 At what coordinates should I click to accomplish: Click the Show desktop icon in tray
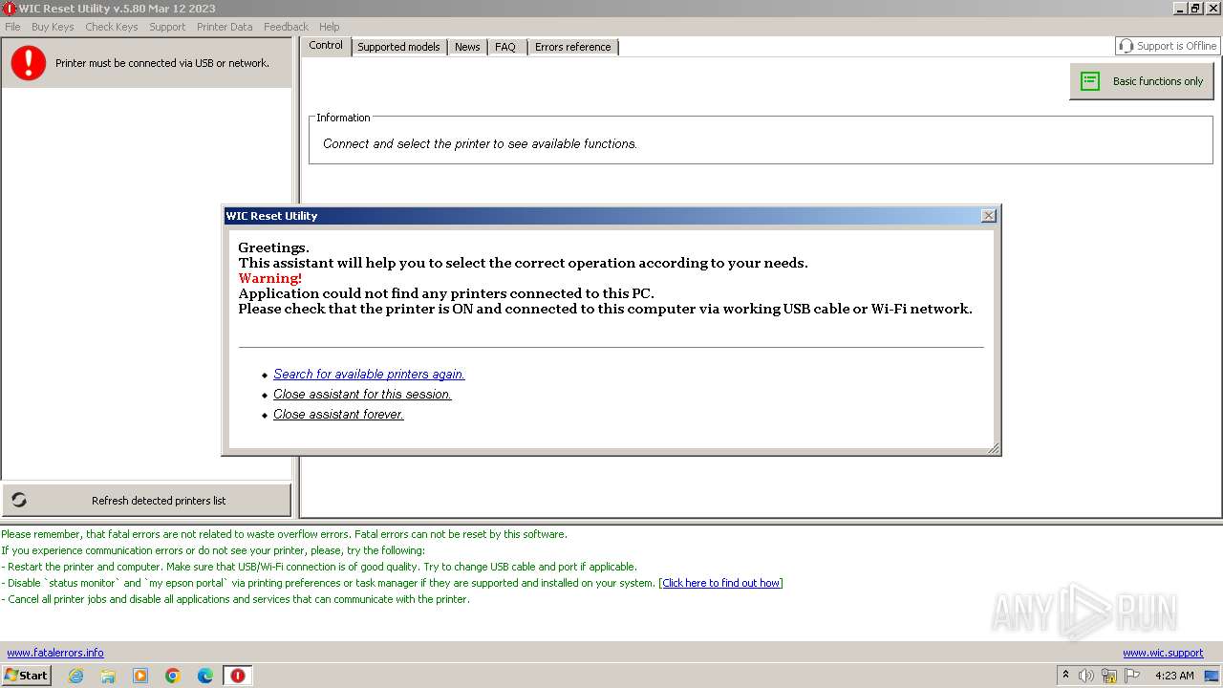[1212, 676]
